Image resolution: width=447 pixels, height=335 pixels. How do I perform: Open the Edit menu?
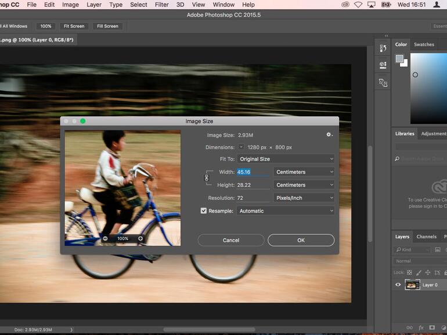pos(49,5)
